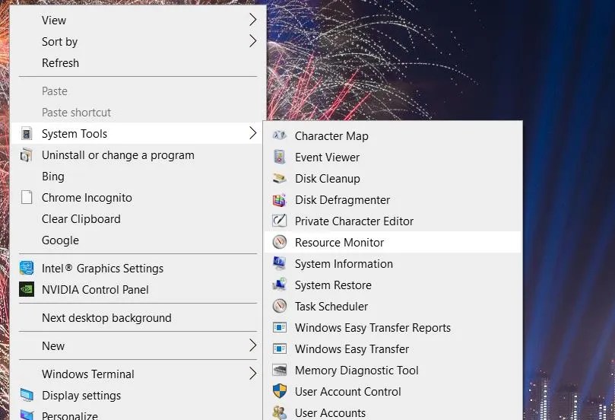Click the Disk Cleanup icon
This screenshot has height=420, width=615.
(280, 179)
